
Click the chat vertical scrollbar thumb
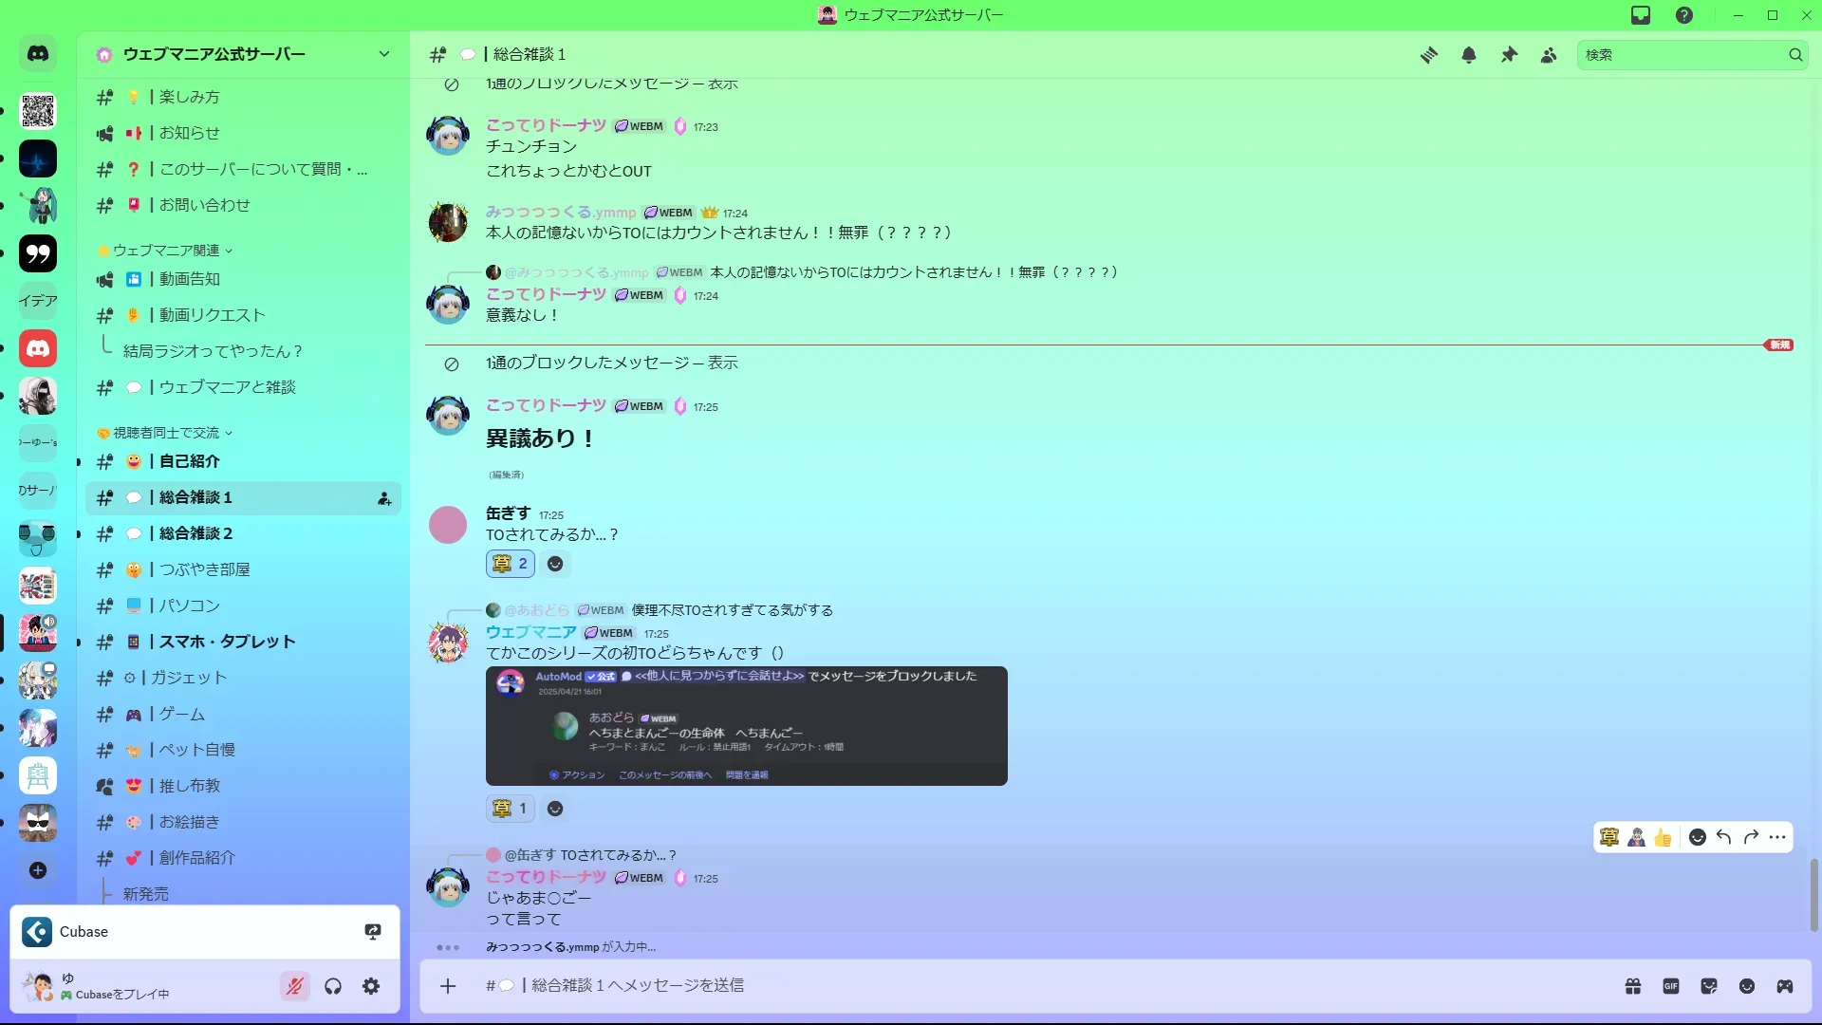[x=1813, y=895]
